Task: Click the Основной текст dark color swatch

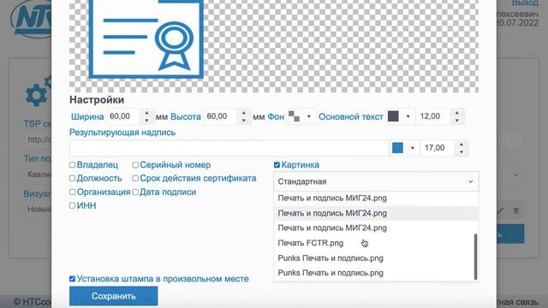Action: pos(393,116)
